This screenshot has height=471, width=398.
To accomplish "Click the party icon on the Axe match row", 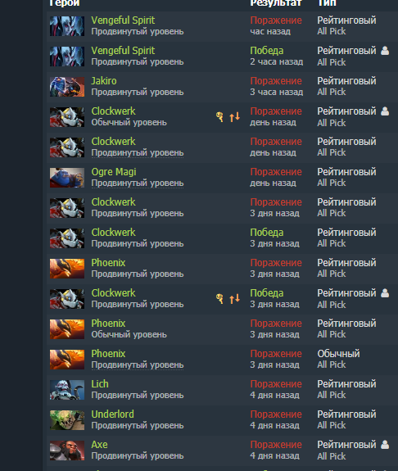I will 385,444.
